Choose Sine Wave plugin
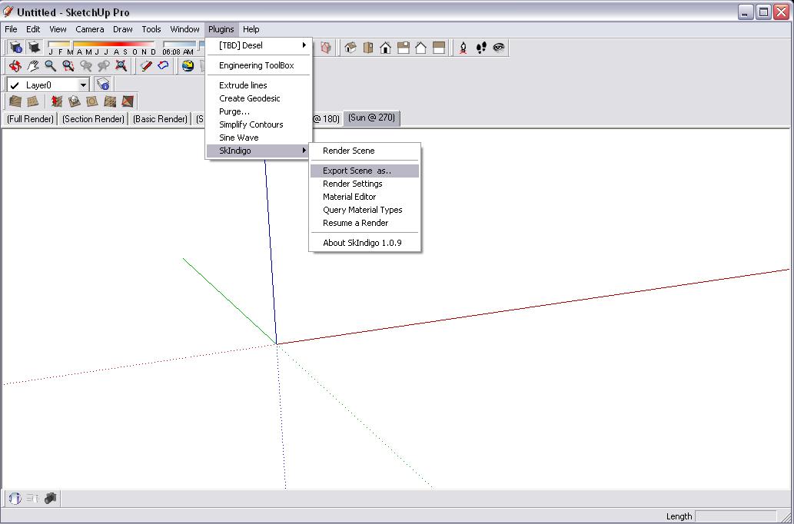Screen dimensions: 794x524 tap(258, 138)
